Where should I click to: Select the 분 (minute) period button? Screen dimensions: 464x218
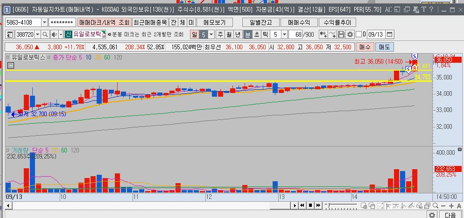click(247, 34)
